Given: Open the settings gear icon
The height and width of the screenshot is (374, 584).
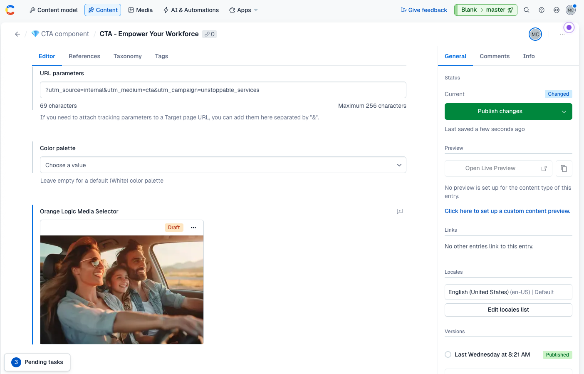Looking at the screenshot, I should (557, 10).
